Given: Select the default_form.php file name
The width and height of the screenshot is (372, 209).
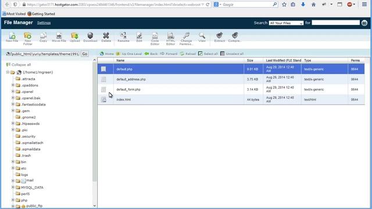Looking at the screenshot, I should 128,89.
